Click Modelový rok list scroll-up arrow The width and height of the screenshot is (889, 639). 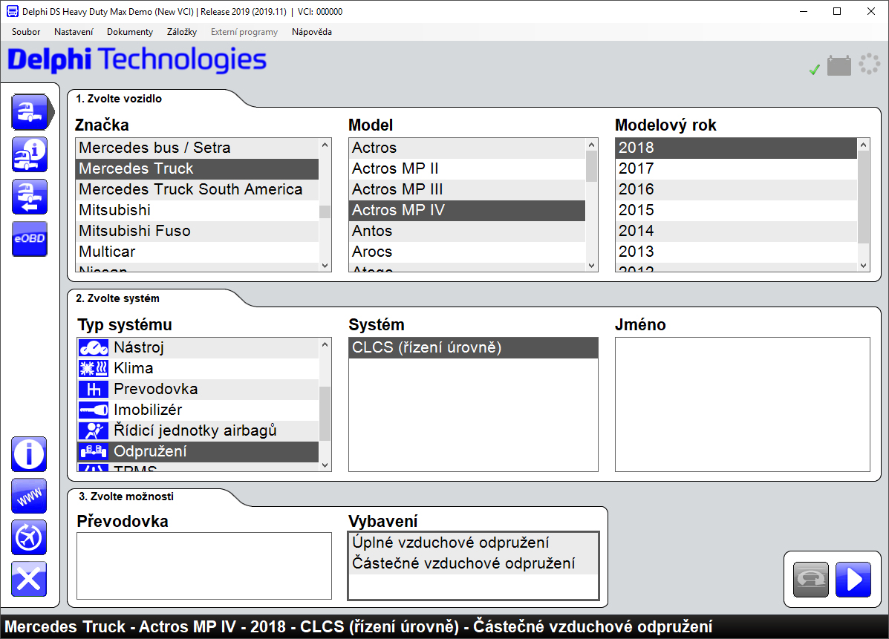pos(864,145)
